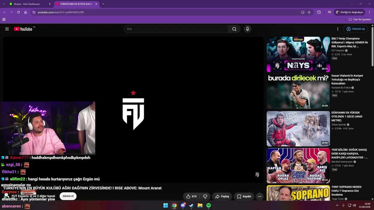
Task: Reload the YouTube page
Action: click(x=18, y=12)
